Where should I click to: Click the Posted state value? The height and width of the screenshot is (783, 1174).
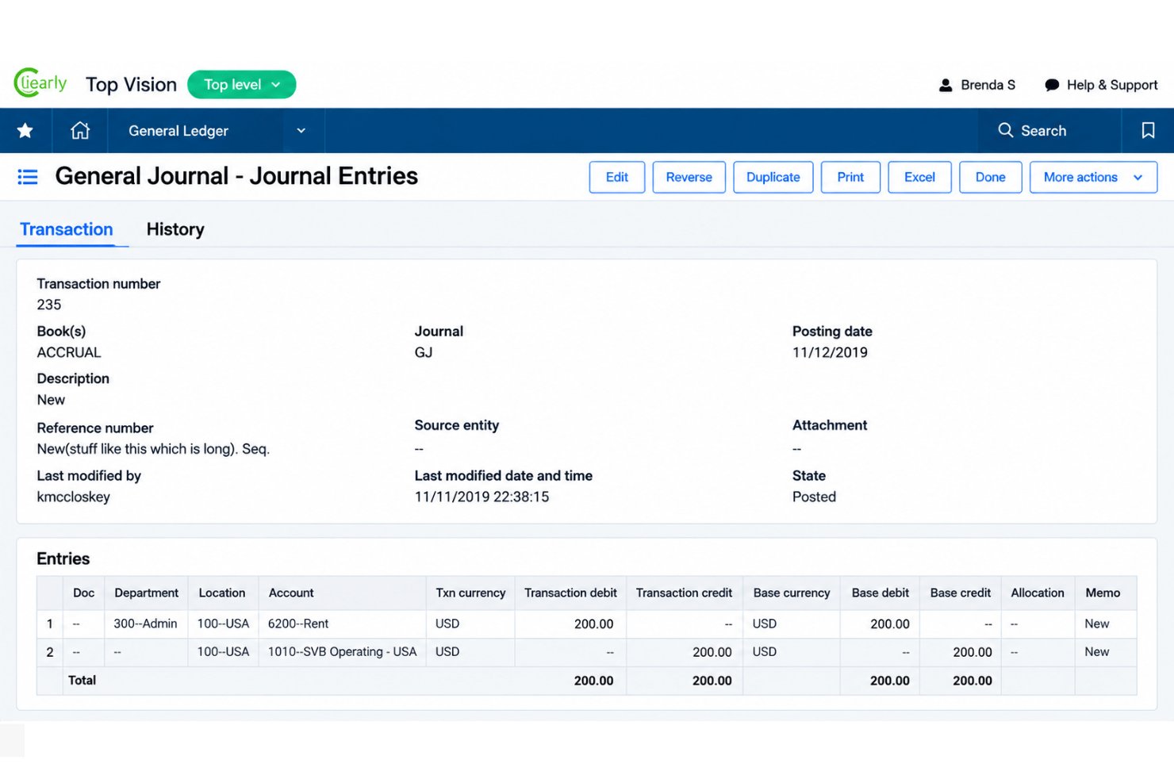814,497
